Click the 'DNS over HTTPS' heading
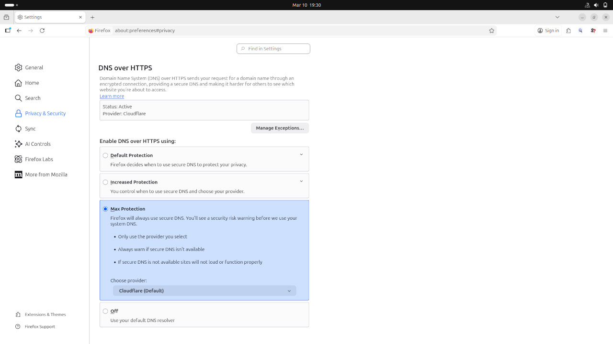This screenshot has width=613, height=344. tap(125, 68)
